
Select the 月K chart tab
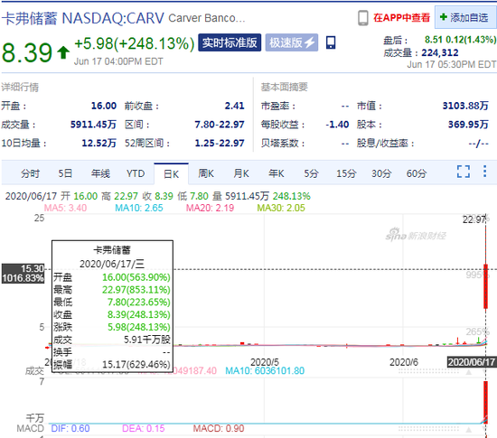point(241,173)
